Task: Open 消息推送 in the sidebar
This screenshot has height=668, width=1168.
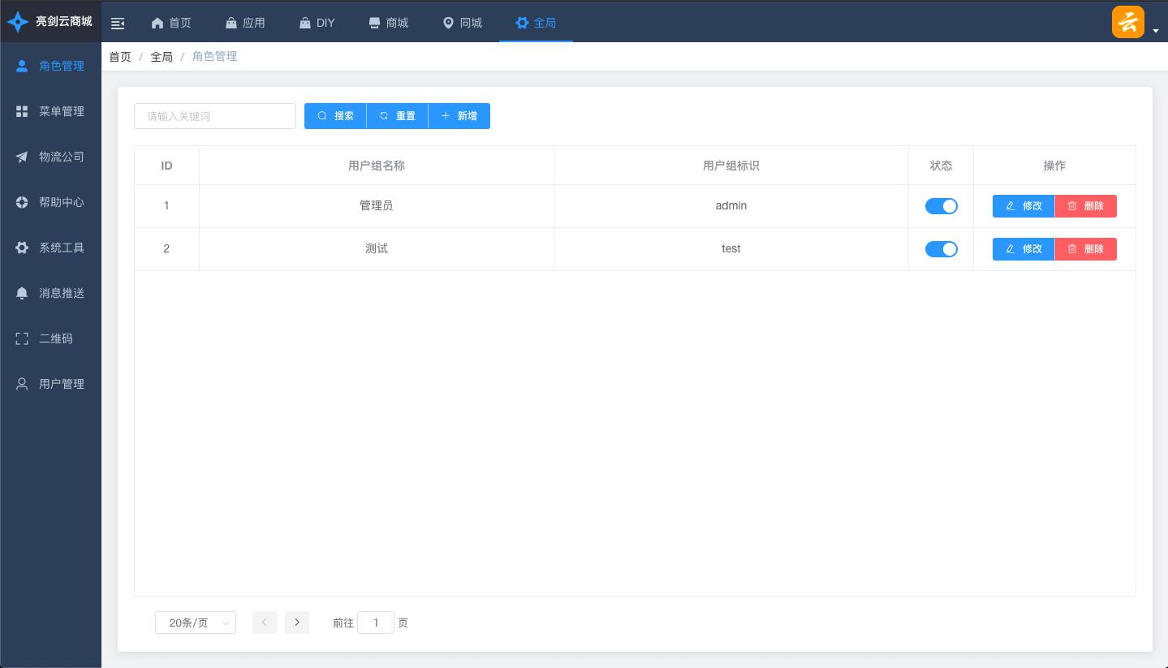Action: pos(50,293)
